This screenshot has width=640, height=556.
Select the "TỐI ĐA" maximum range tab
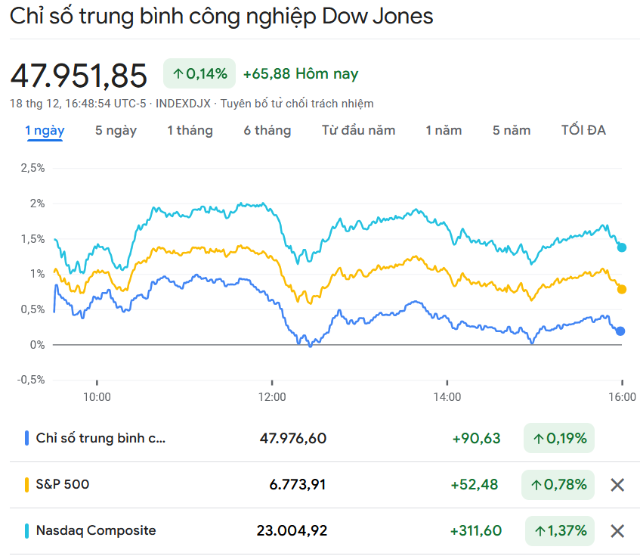[583, 130]
